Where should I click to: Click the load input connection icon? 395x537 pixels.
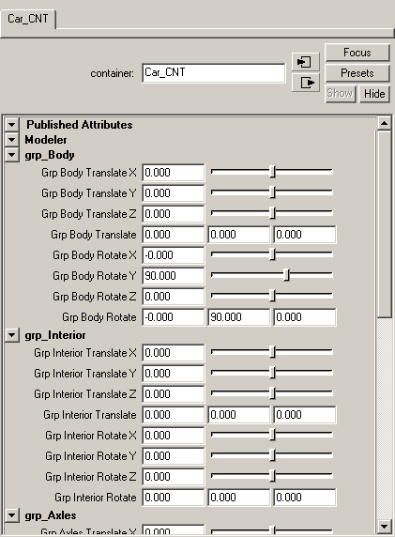[305, 62]
